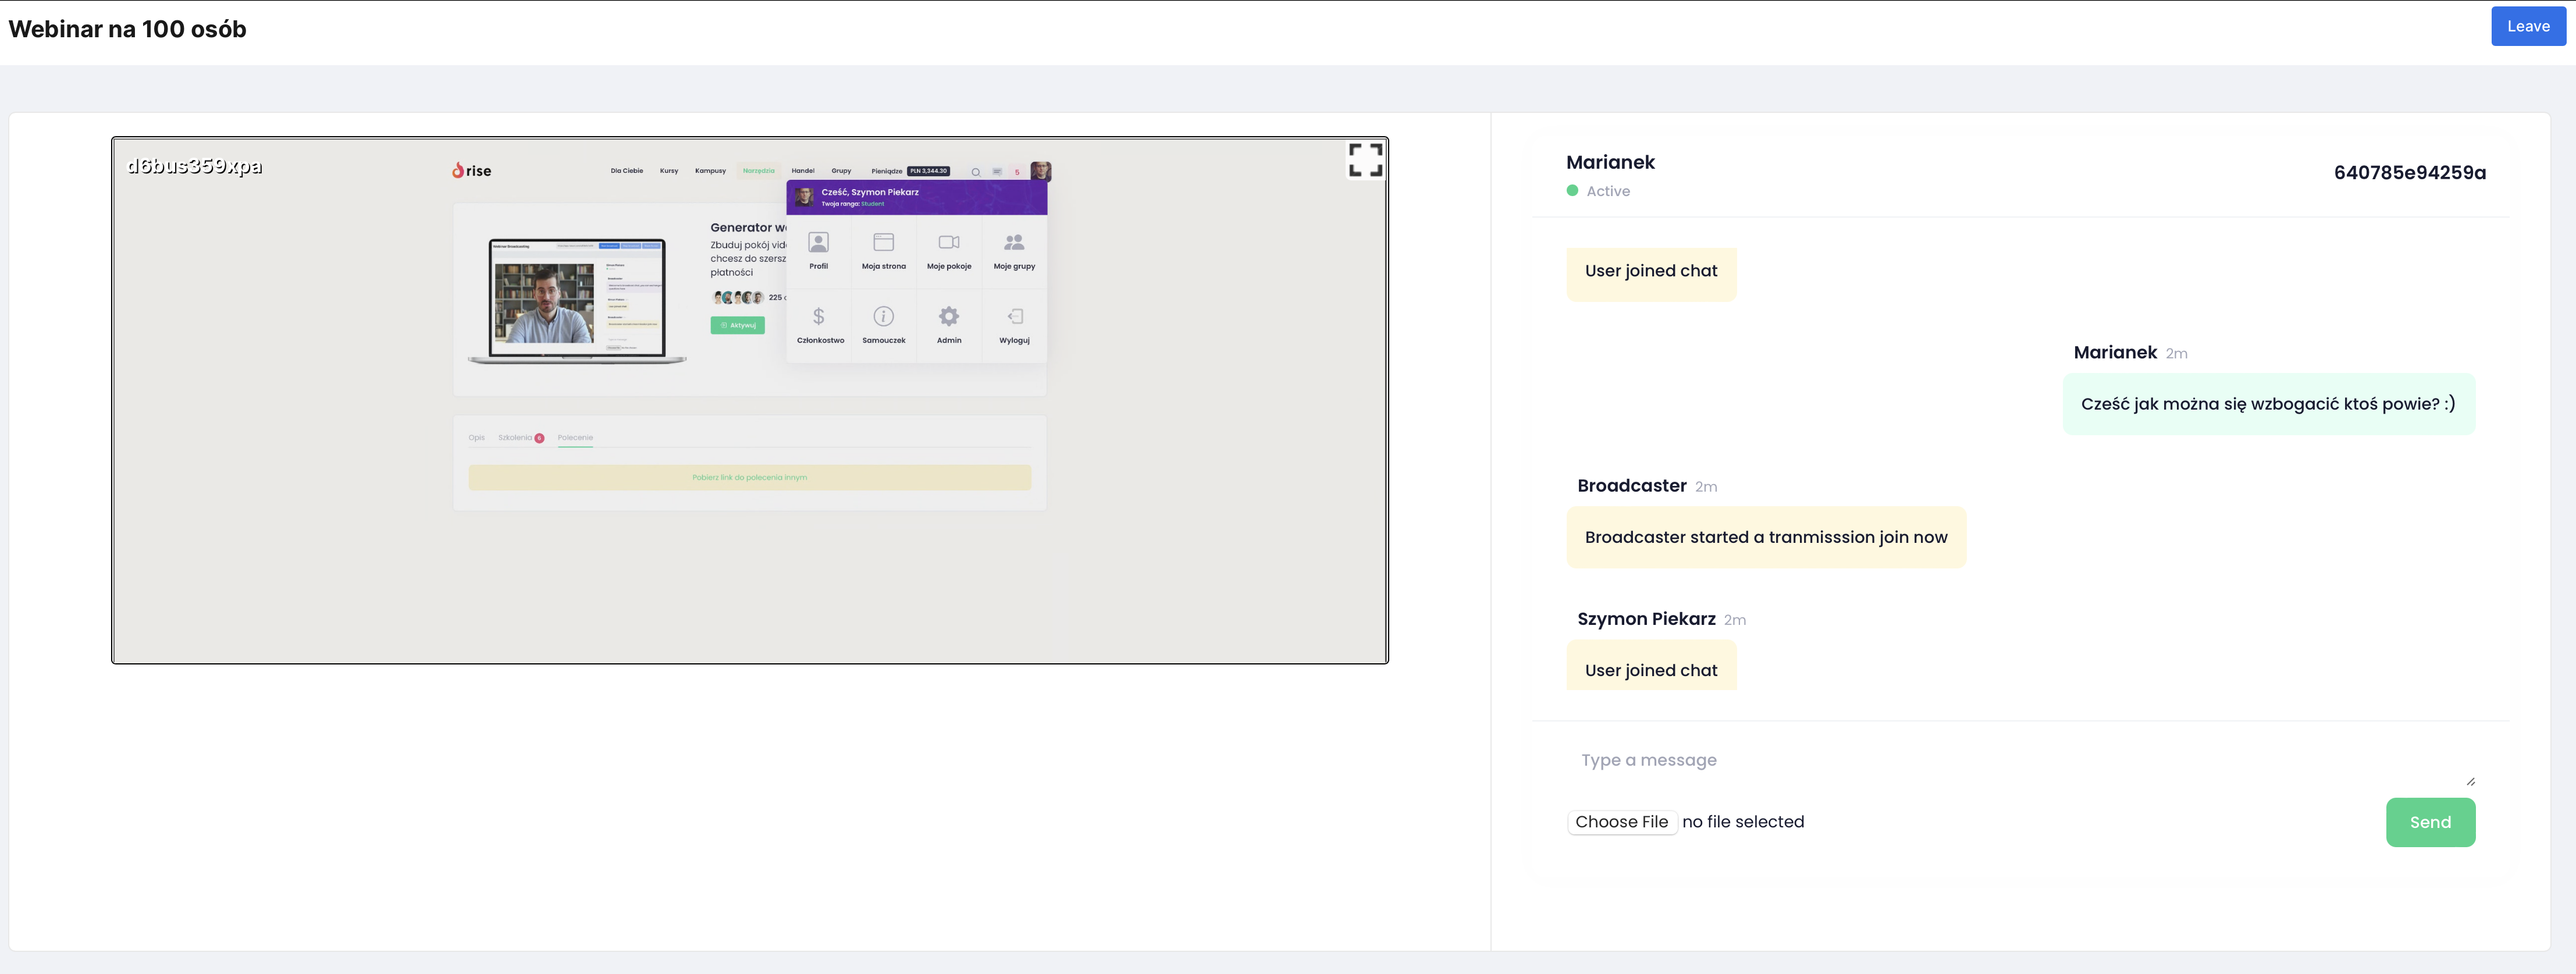Click the search magnifier in rise header
2576x974 pixels.
tap(975, 172)
